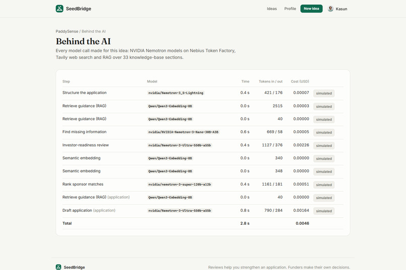Viewport: 406px width, 270px height.
Task: Click the 'Tokens in / out' column header
Action: tap(270, 81)
